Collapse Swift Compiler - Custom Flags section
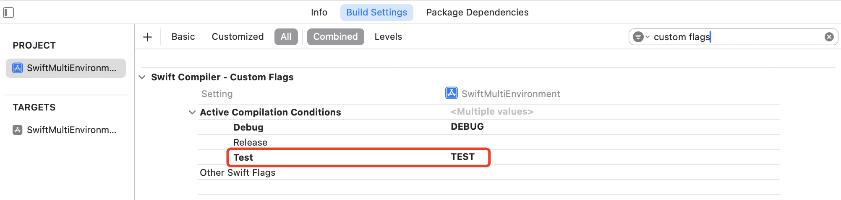Viewport: 841px width, 200px height. pyautogui.click(x=142, y=77)
